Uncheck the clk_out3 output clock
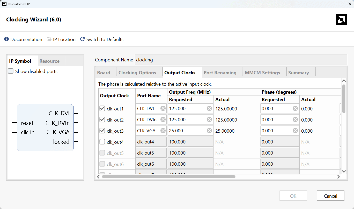Viewport: 354px width, 209px height. (102, 131)
